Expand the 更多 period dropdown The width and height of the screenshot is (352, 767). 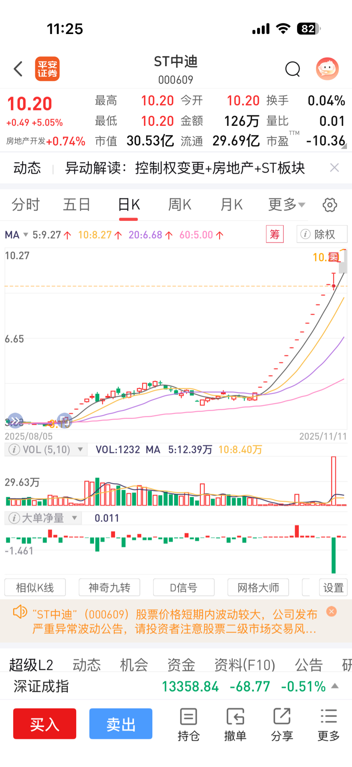(286, 204)
